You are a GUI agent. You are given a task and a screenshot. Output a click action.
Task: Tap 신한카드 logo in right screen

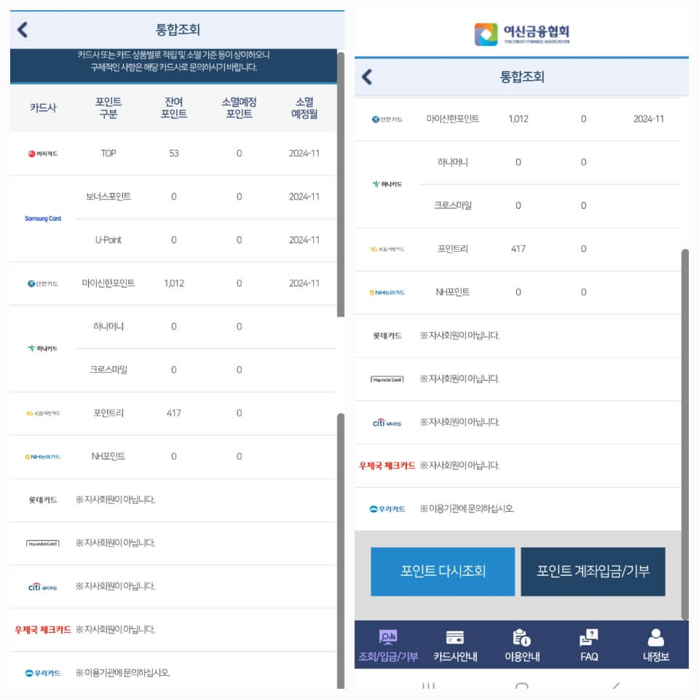pos(387,119)
